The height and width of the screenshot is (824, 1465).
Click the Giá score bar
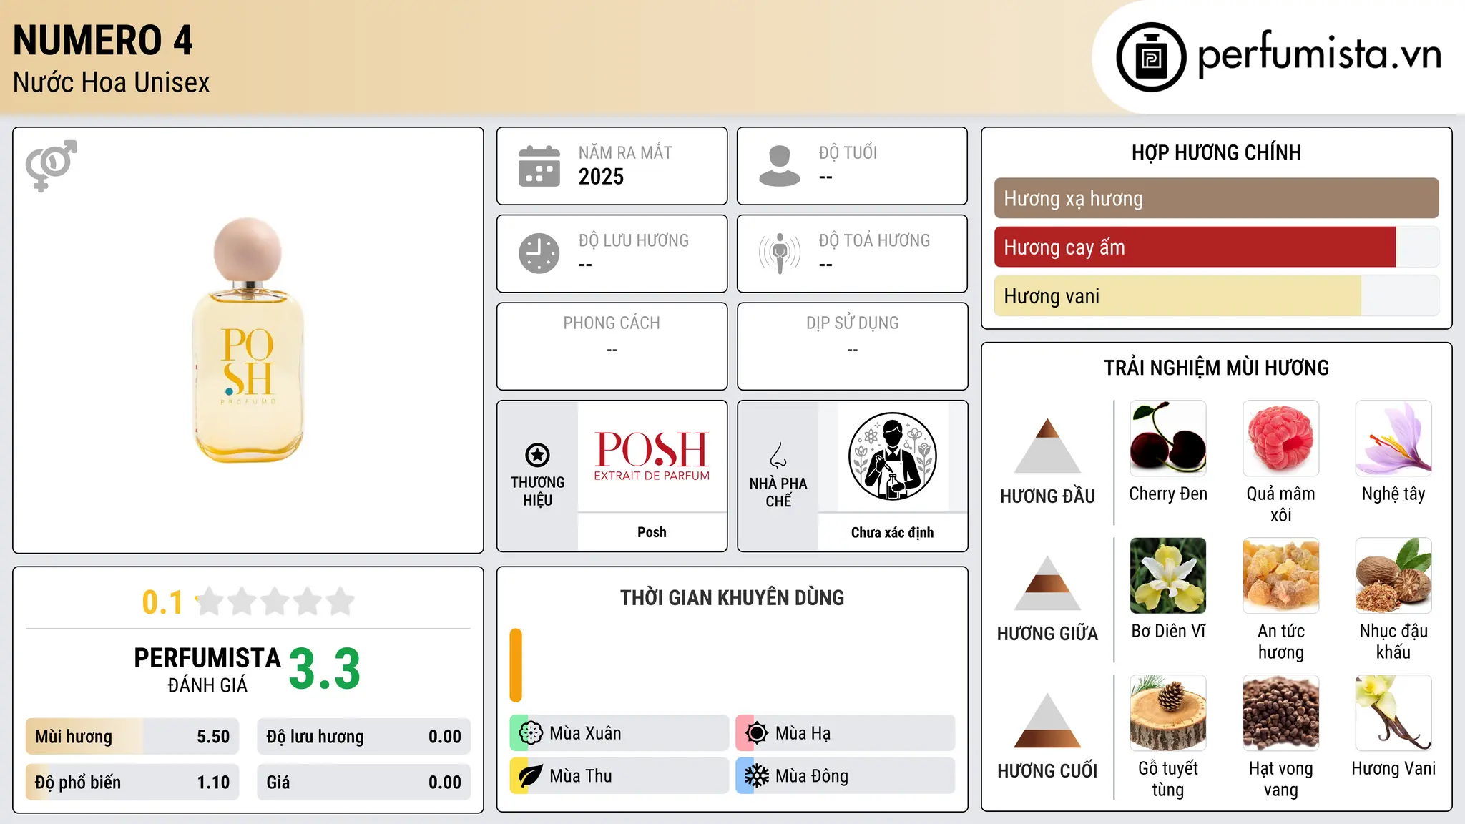pyautogui.click(x=364, y=783)
